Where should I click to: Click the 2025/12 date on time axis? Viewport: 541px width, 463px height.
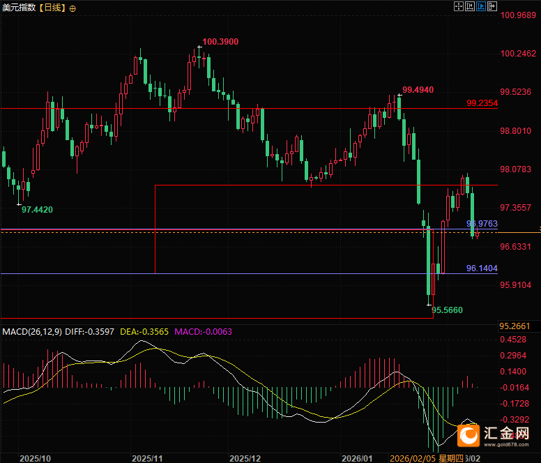pos(245,459)
